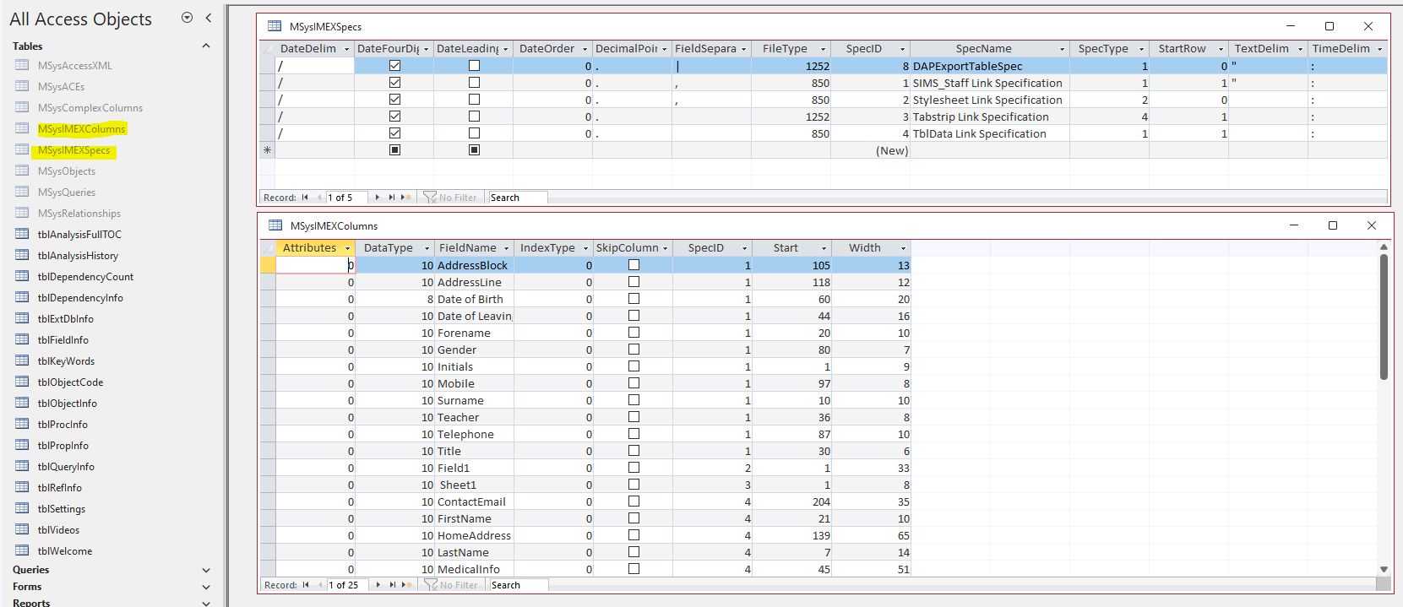The image size is (1403, 607).
Task: Click No Filter button in MSysIMEXSpecs
Action: point(450,198)
